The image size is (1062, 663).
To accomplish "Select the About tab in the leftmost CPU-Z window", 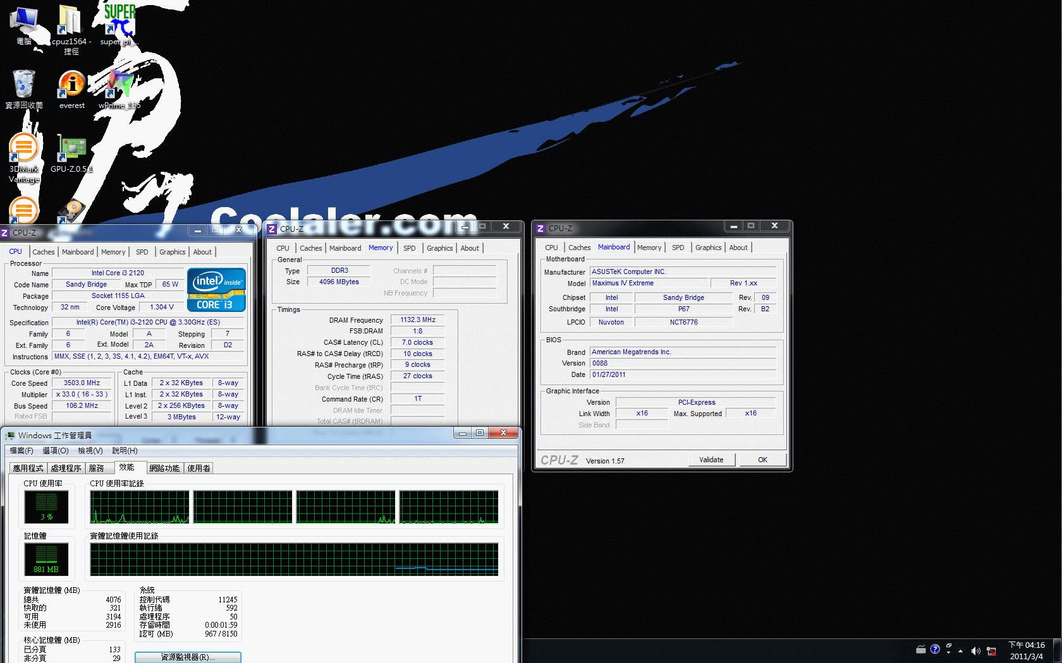I will (202, 252).
